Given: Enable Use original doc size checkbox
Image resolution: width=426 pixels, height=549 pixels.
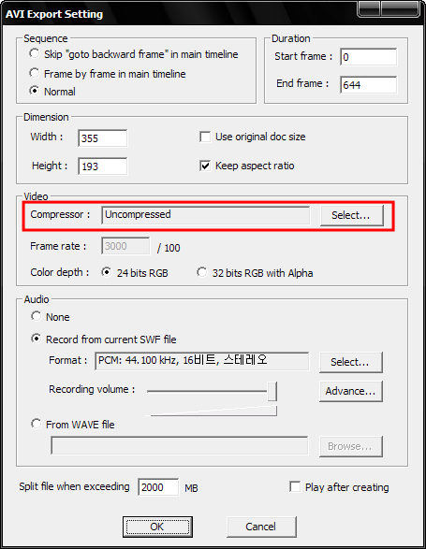Looking at the screenshot, I should click(205, 137).
